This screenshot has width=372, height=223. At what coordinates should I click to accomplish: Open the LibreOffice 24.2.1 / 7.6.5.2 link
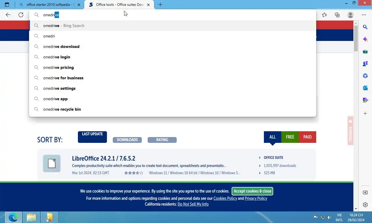(x=103, y=159)
